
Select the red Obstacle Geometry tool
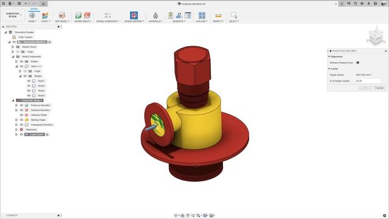coord(87,15)
